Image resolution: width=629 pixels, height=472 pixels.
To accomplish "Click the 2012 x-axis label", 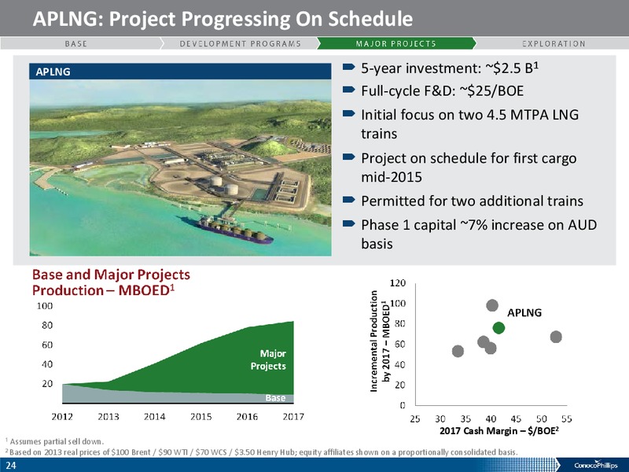I will pos(62,417).
